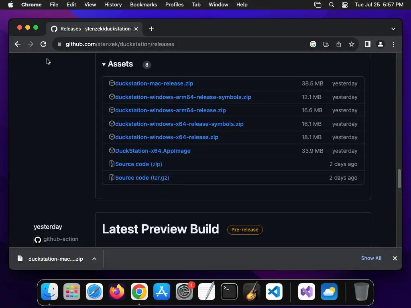Open Terminal from the Dock

point(229,292)
